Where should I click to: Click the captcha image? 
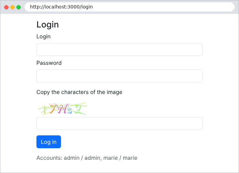[63, 109]
